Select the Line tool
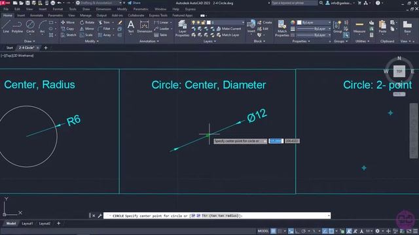Screen dimensions: 419x235 [6, 27]
